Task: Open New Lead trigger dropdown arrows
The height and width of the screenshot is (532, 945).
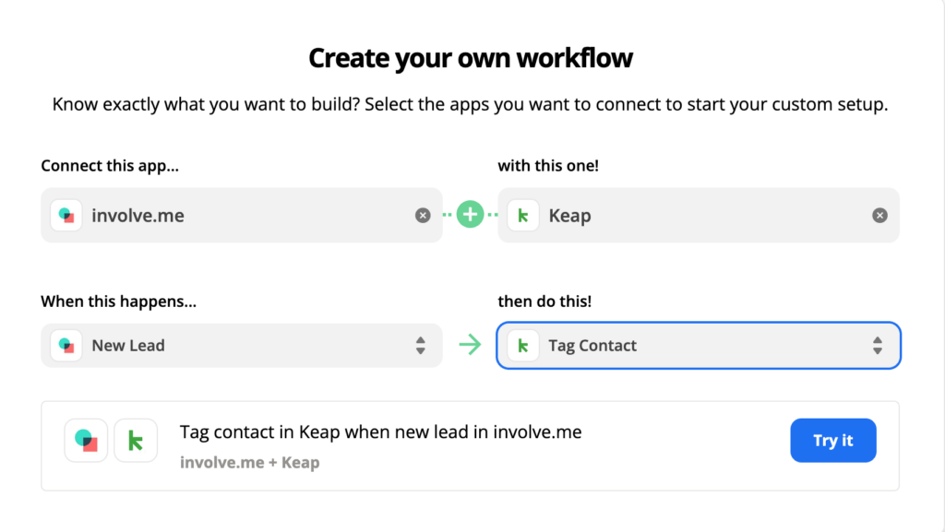Action: pyautogui.click(x=421, y=346)
